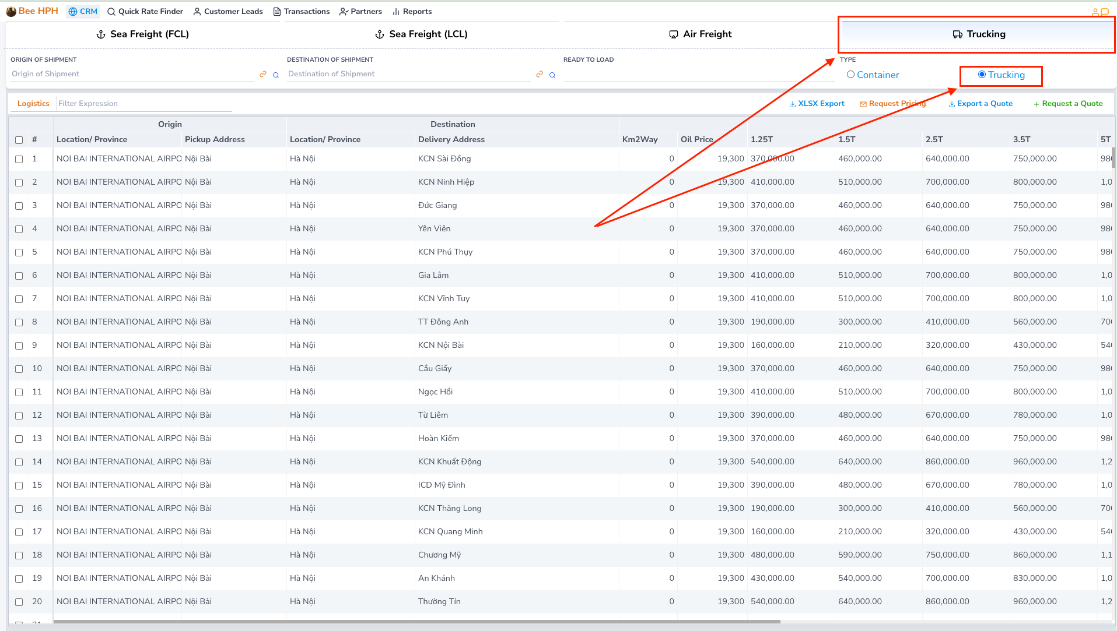The width and height of the screenshot is (1117, 631).
Task: Switch to the Air Freight tab
Action: [x=700, y=34]
